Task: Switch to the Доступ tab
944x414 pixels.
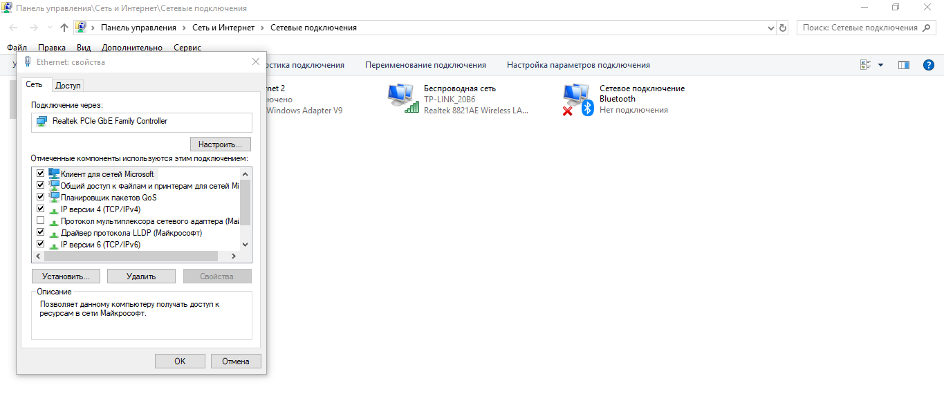Action: (68, 86)
